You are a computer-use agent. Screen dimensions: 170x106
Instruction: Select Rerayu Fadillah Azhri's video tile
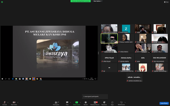[x=126, y=38]
